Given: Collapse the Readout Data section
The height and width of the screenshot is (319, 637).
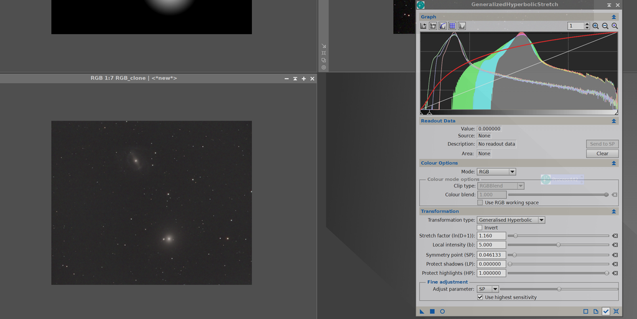Looking at the screenshot, I should click(x=614, y=121).
